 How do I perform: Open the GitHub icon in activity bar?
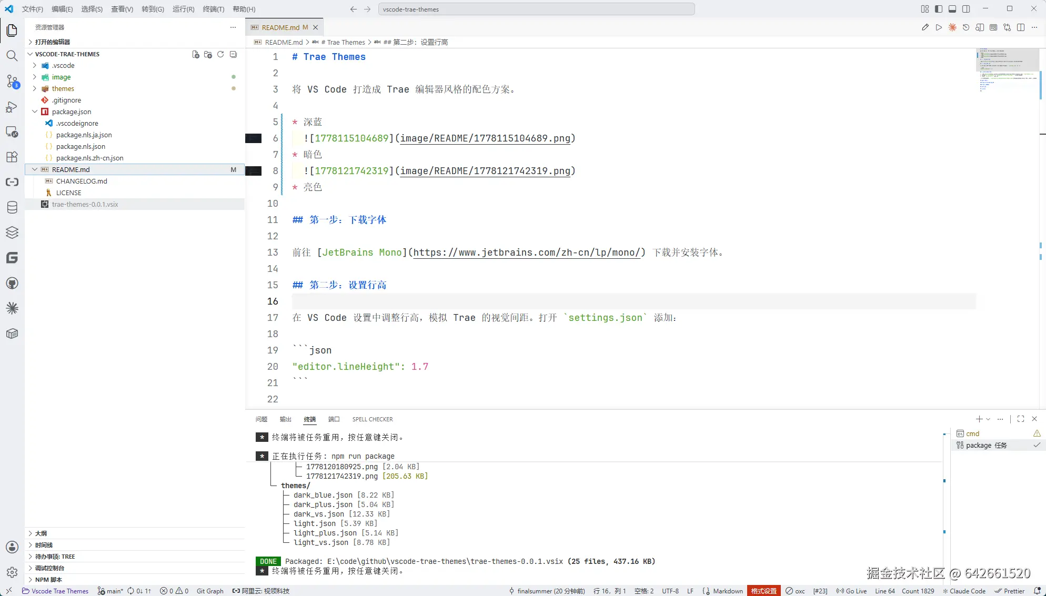click(x=12, y=283)
